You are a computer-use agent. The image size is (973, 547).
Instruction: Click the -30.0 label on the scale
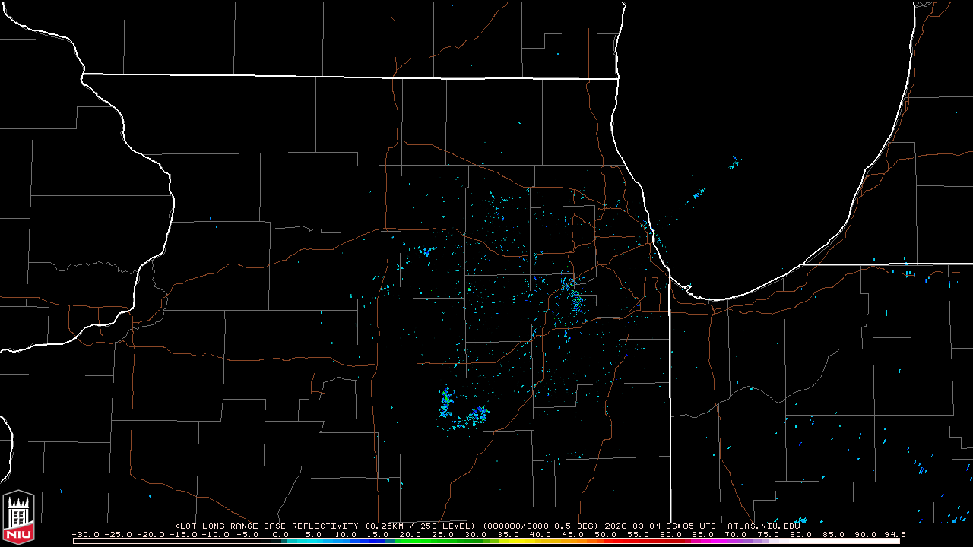pos(84,534)
